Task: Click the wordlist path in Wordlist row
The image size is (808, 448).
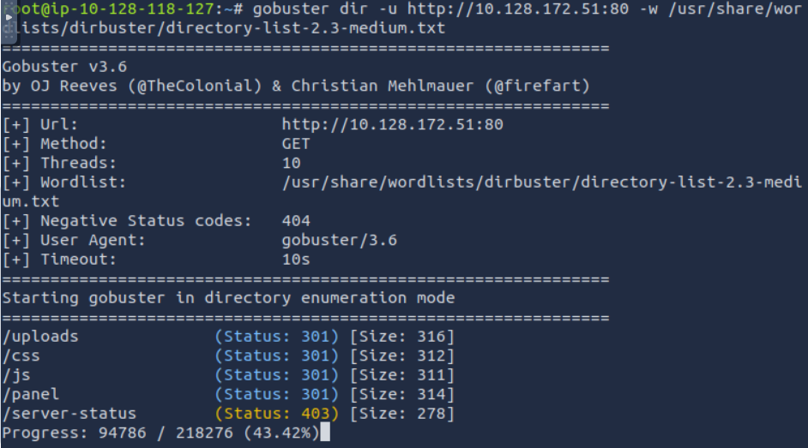Action: (540, 182)
